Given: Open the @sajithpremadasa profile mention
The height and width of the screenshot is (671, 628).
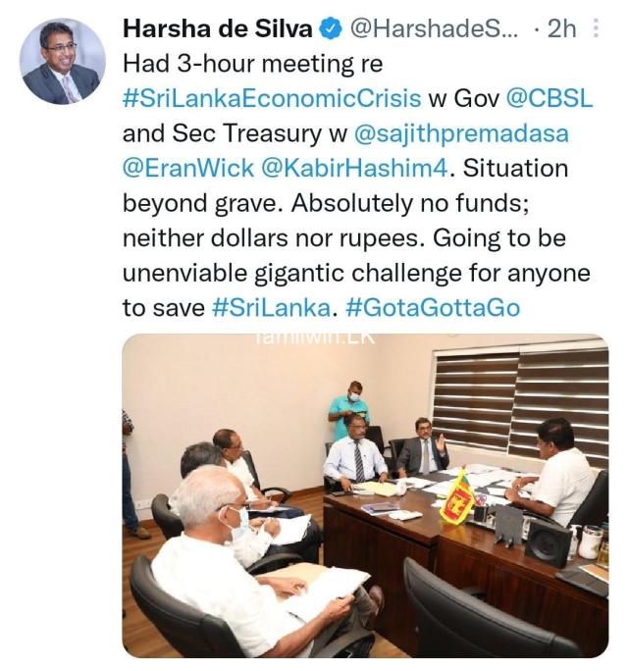Looking at the screenshot, I should pyautogui.click(x=461, y=133).
